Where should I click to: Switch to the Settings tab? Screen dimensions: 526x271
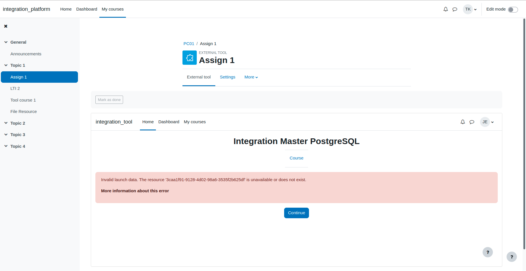click(x=228, y=77)
